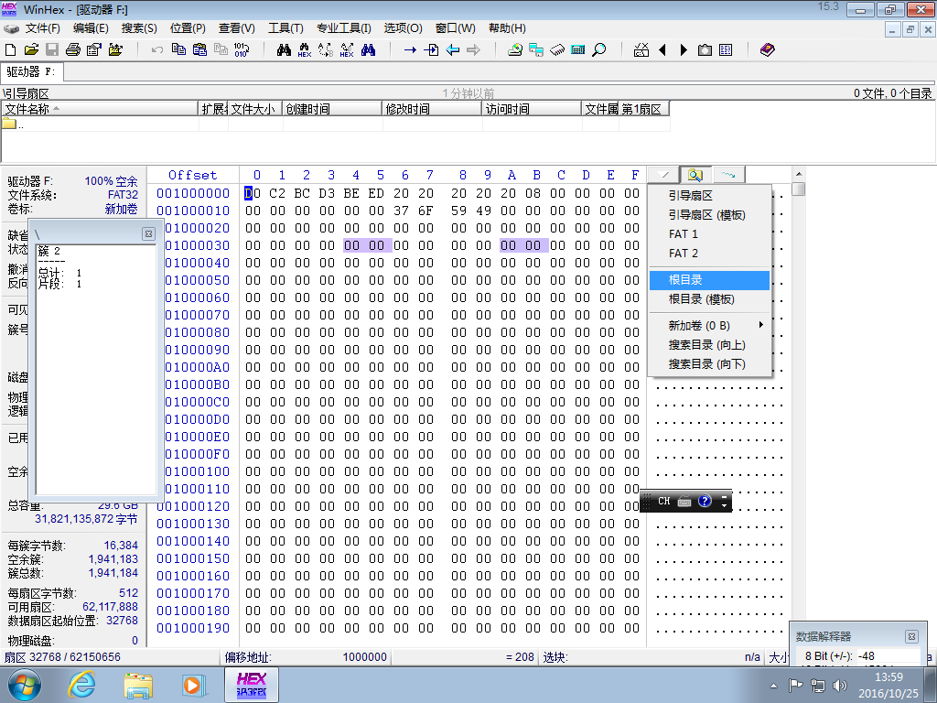Close the 数据解释器 panel
The width and height of the screenshot is (937, 703).
coord(911,637)
